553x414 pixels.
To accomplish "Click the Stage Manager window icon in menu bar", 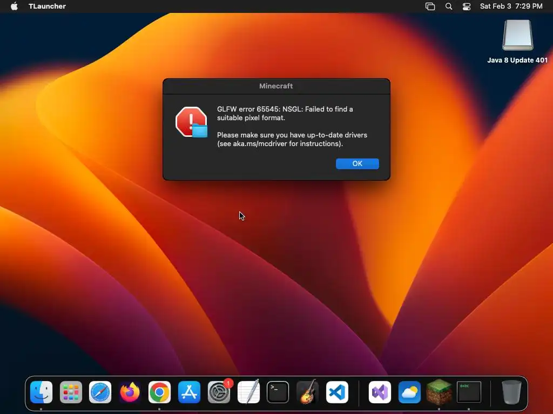I will [x=430, y=6].
